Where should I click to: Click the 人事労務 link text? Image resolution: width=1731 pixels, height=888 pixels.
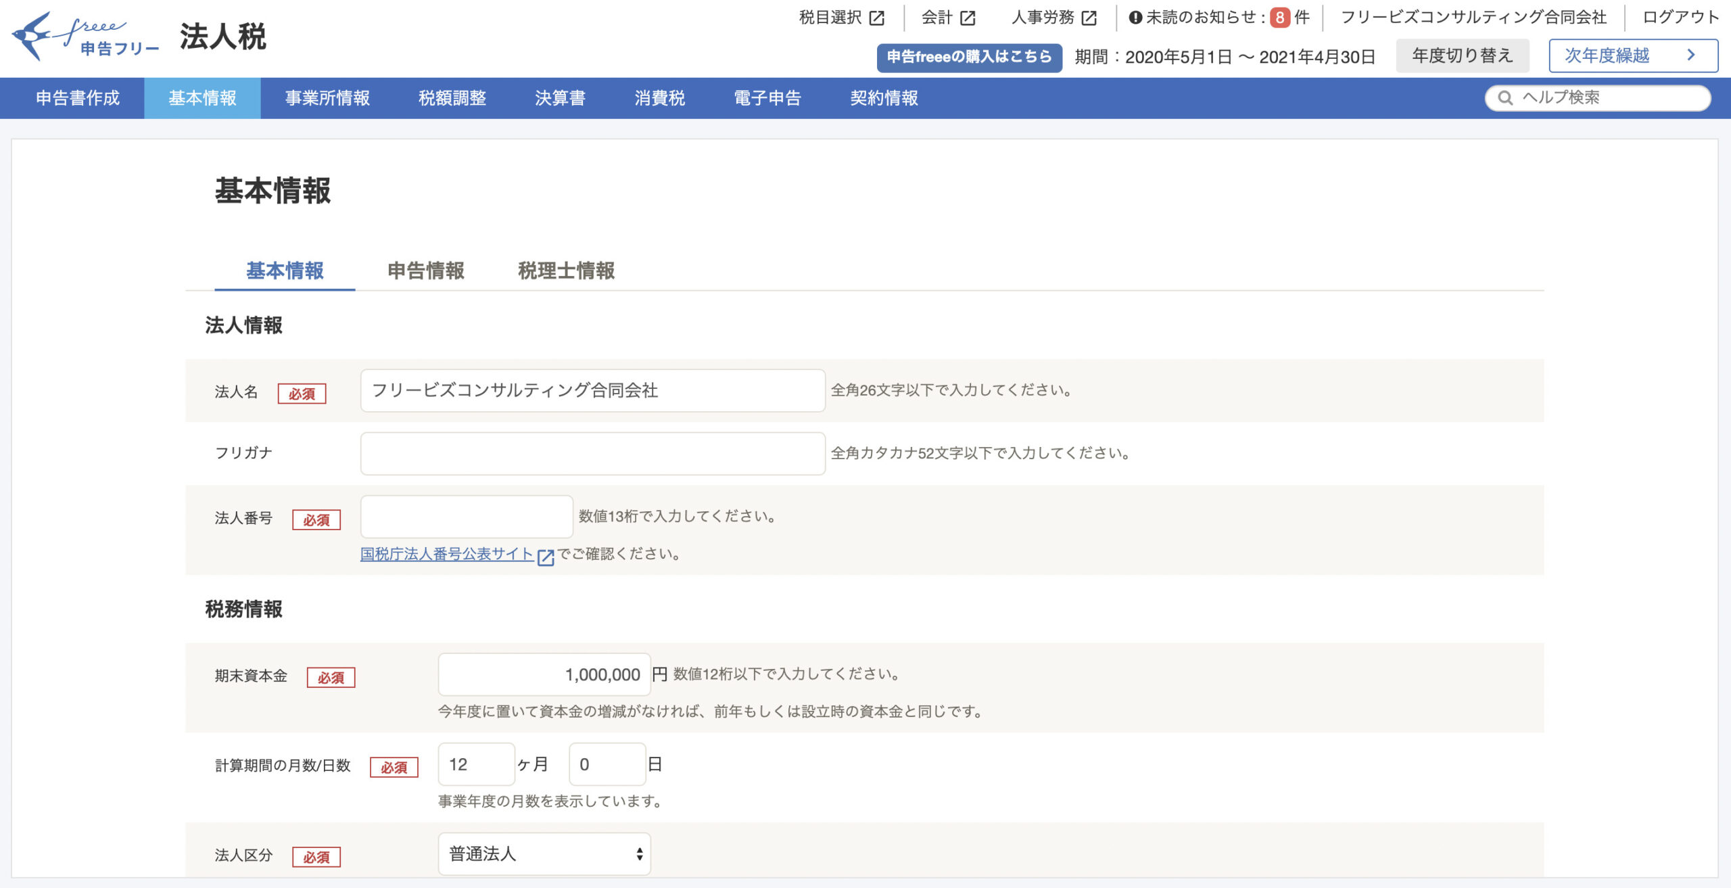tap(1043, 18)
